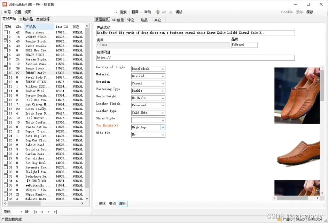Open the Wide Fit dropdown

148,135
